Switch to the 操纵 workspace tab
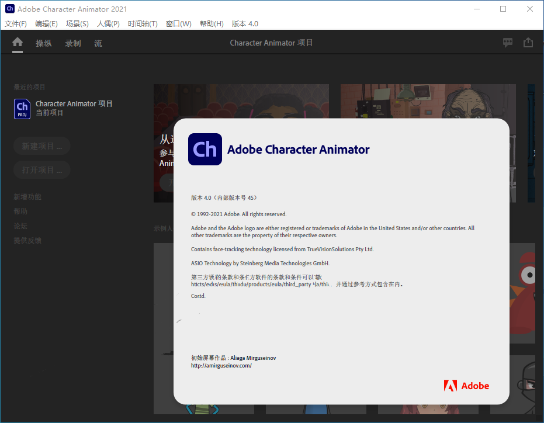This screenshot has width=544, height=423. click(x=44, y=43)
